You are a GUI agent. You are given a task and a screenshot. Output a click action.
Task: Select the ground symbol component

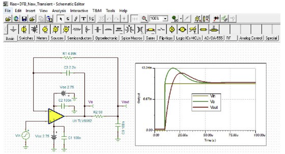click(x=13, y=29)
